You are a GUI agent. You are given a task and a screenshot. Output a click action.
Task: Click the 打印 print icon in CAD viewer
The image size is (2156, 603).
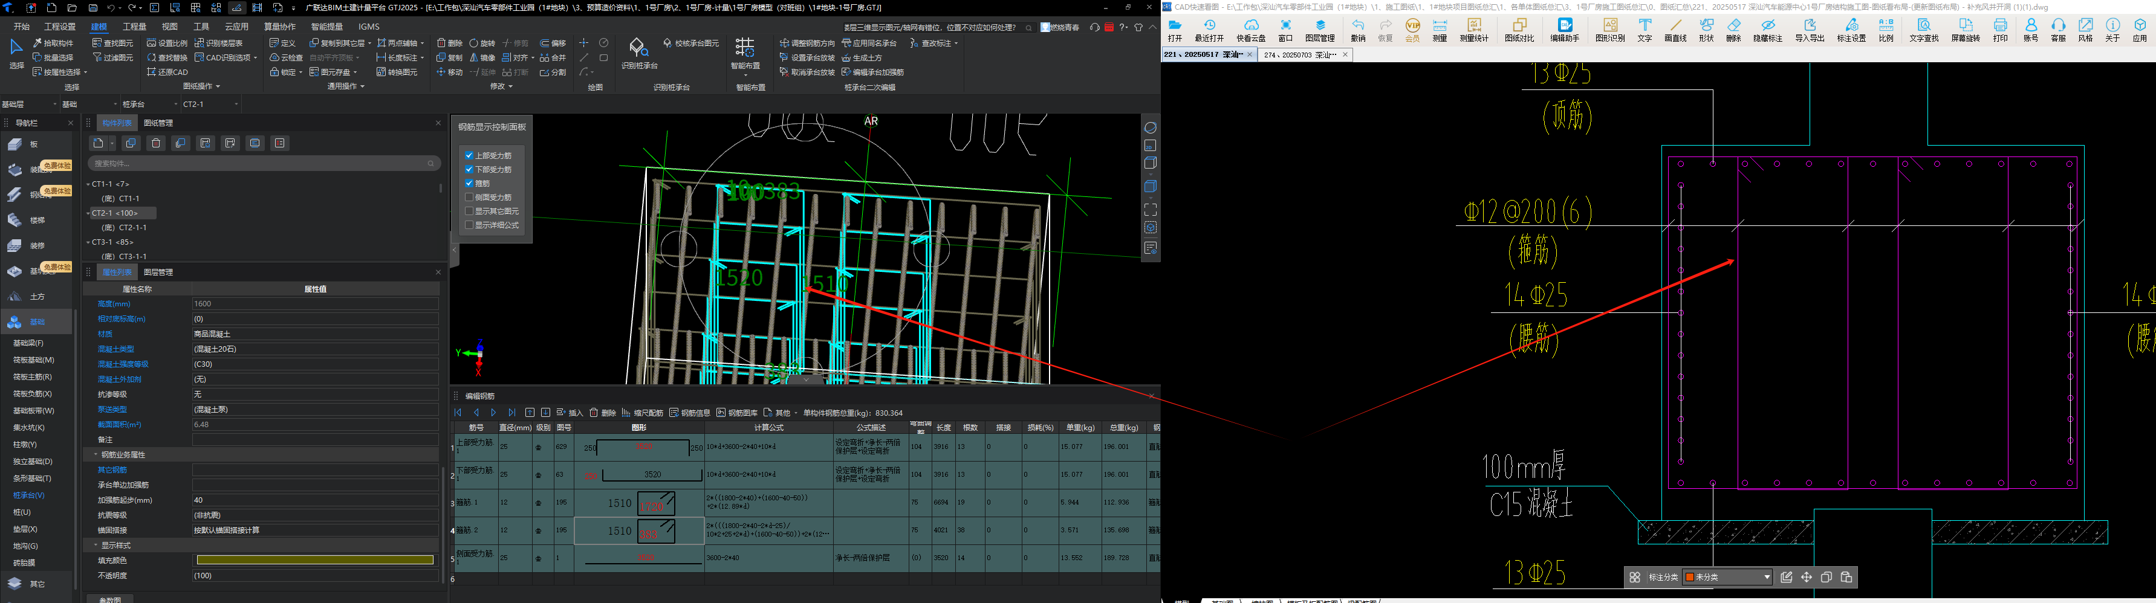coord(2001,30)
